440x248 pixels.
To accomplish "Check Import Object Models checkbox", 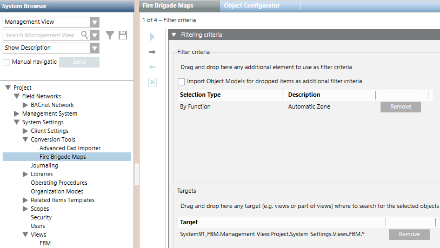I will pyautogui.click(x=181, y=81).
